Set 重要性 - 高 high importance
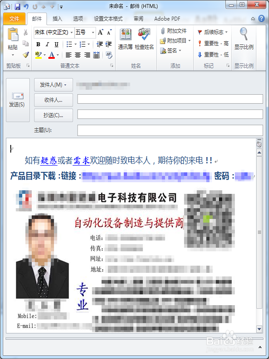 [x=213, y=43]
